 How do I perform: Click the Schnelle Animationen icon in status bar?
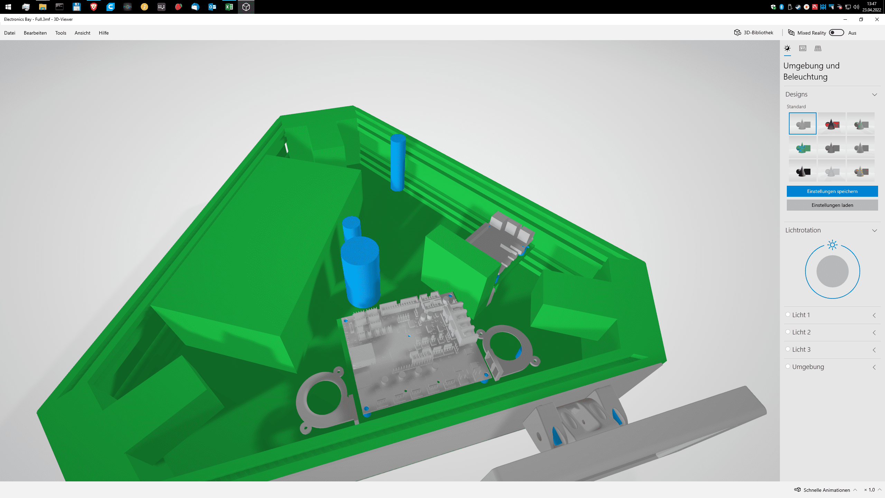pos(798,490)
